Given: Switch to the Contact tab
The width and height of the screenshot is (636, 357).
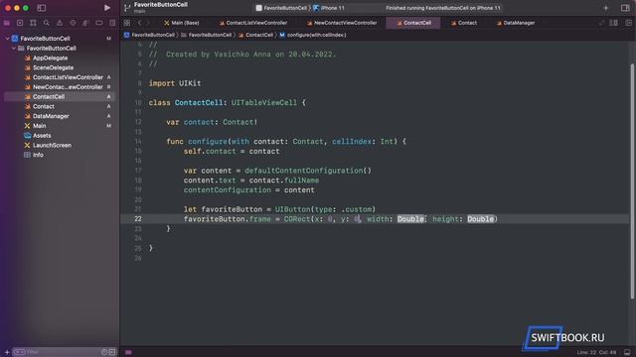Looking at the screenshot, I should coord(464,23).
